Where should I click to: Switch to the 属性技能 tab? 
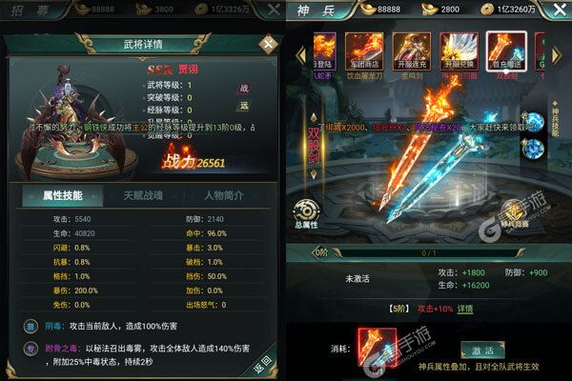pyautogui.click(x=62, y=196)
